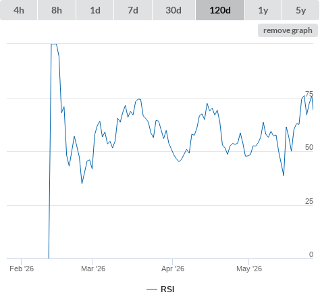The image size is (320, 307).
Task: Click the Feb '26 axis label
Action: coord(22,269)
